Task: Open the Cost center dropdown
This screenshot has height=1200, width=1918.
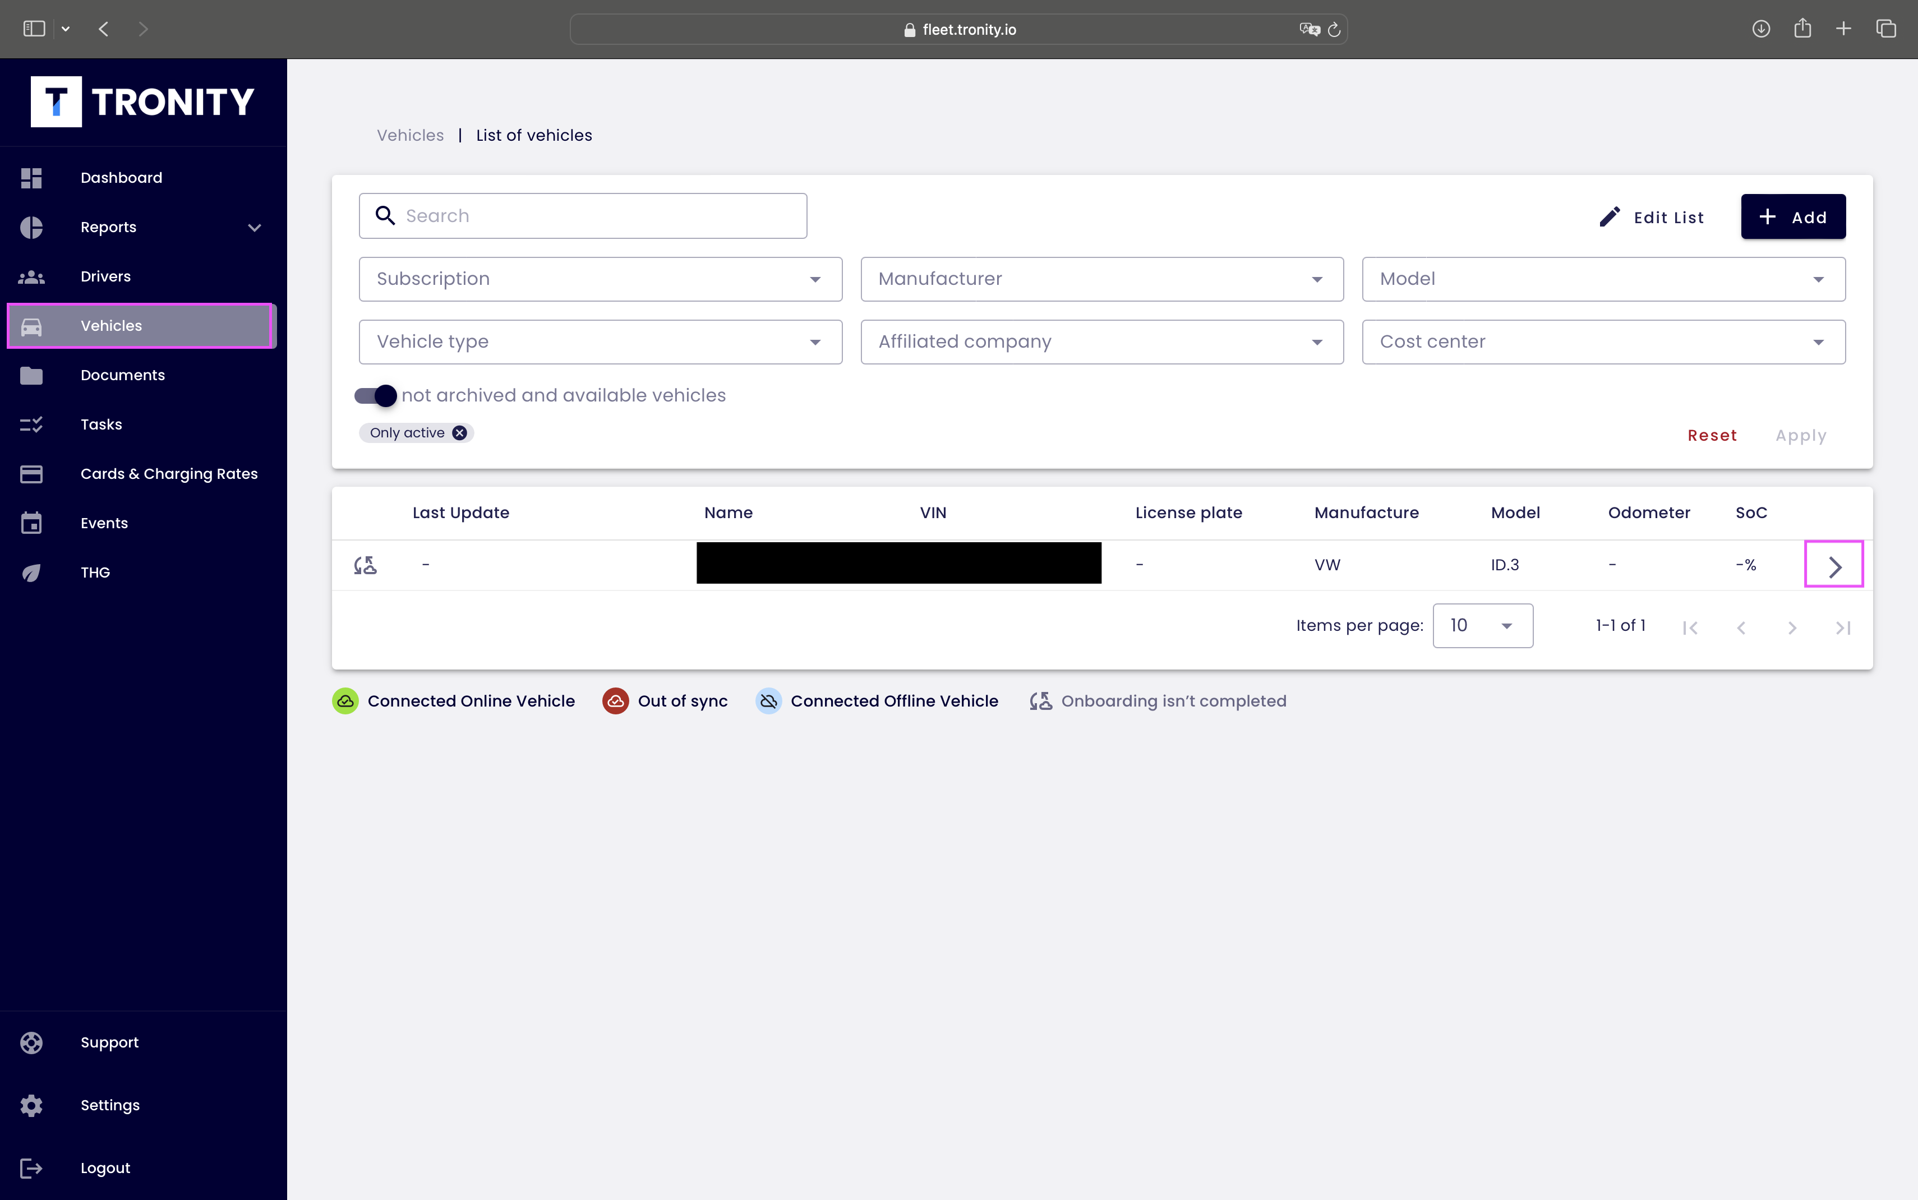Action: pyautogui.click(x=1604, y=342)
